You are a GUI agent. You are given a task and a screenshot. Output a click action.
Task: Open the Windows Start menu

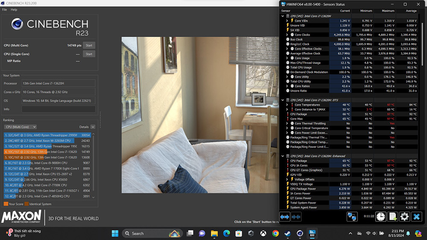[x=115, y=234]
